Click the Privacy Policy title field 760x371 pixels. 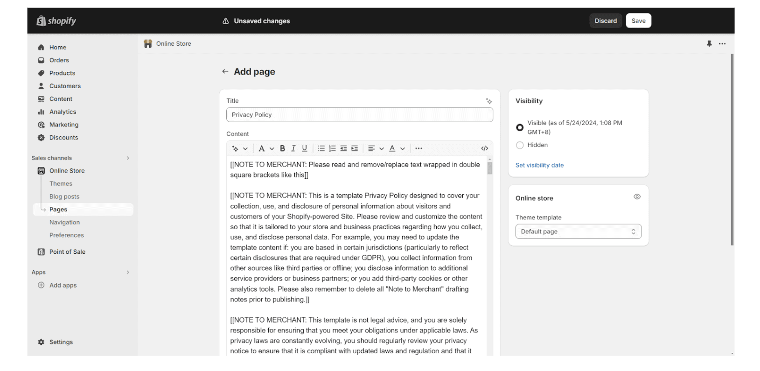pos(360,115)
